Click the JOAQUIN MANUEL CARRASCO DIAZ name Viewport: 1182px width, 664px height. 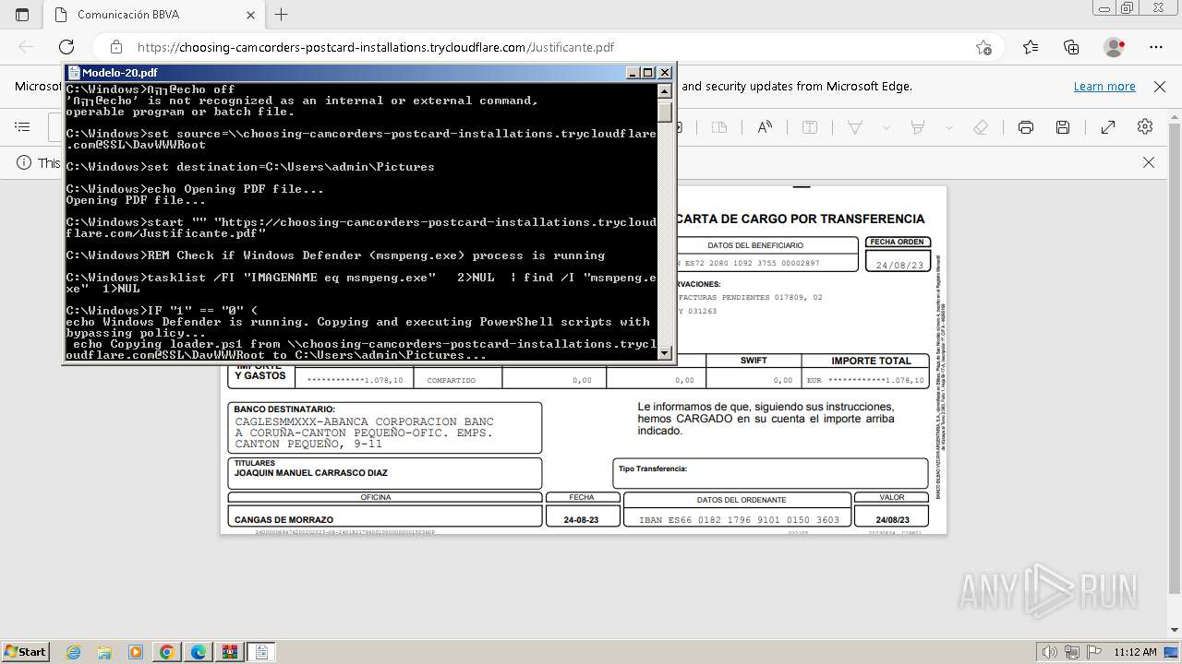pyautogui.click(x=311, y=472)
